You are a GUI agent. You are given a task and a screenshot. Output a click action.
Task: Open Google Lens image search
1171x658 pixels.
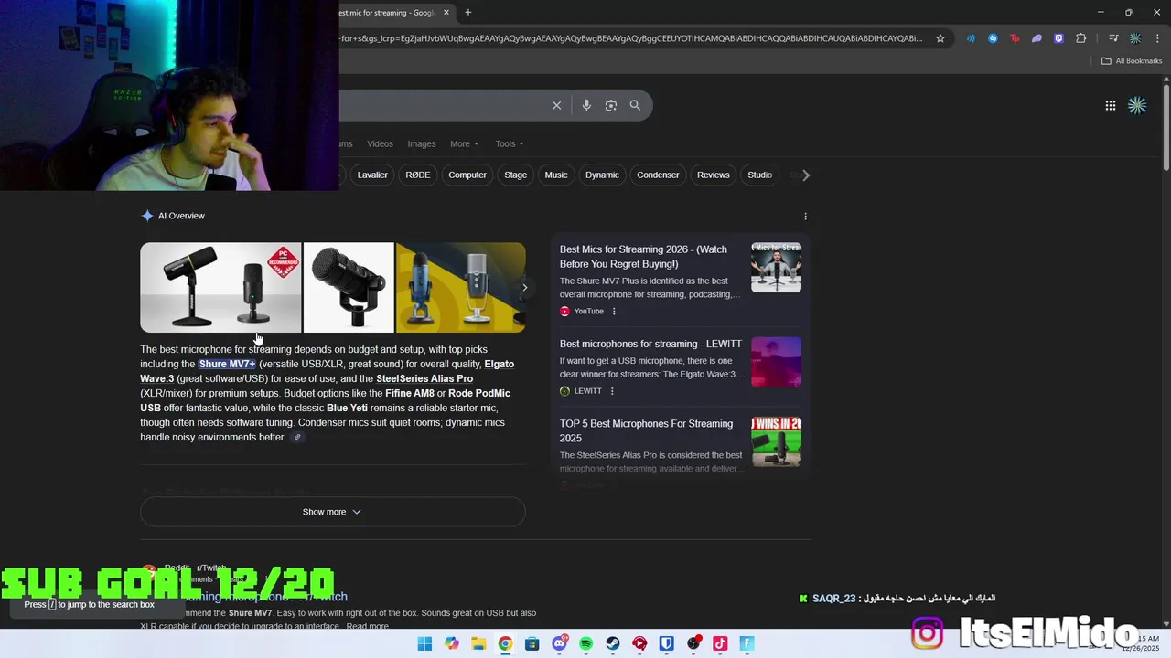point(610,105)
